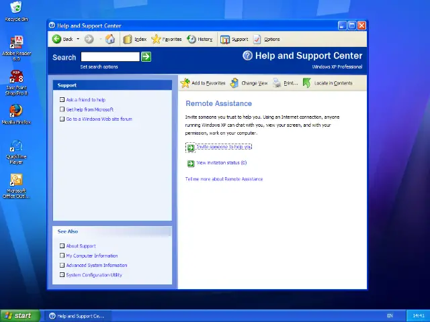The image size is (430, 322).
Task: Open the Index book icon
Action: tap(127, 40)
